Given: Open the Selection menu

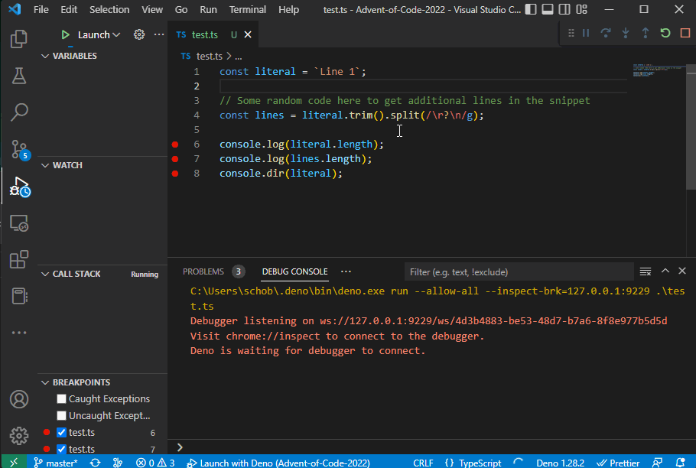Looking at the screenshot, I should tap(109, 9).
